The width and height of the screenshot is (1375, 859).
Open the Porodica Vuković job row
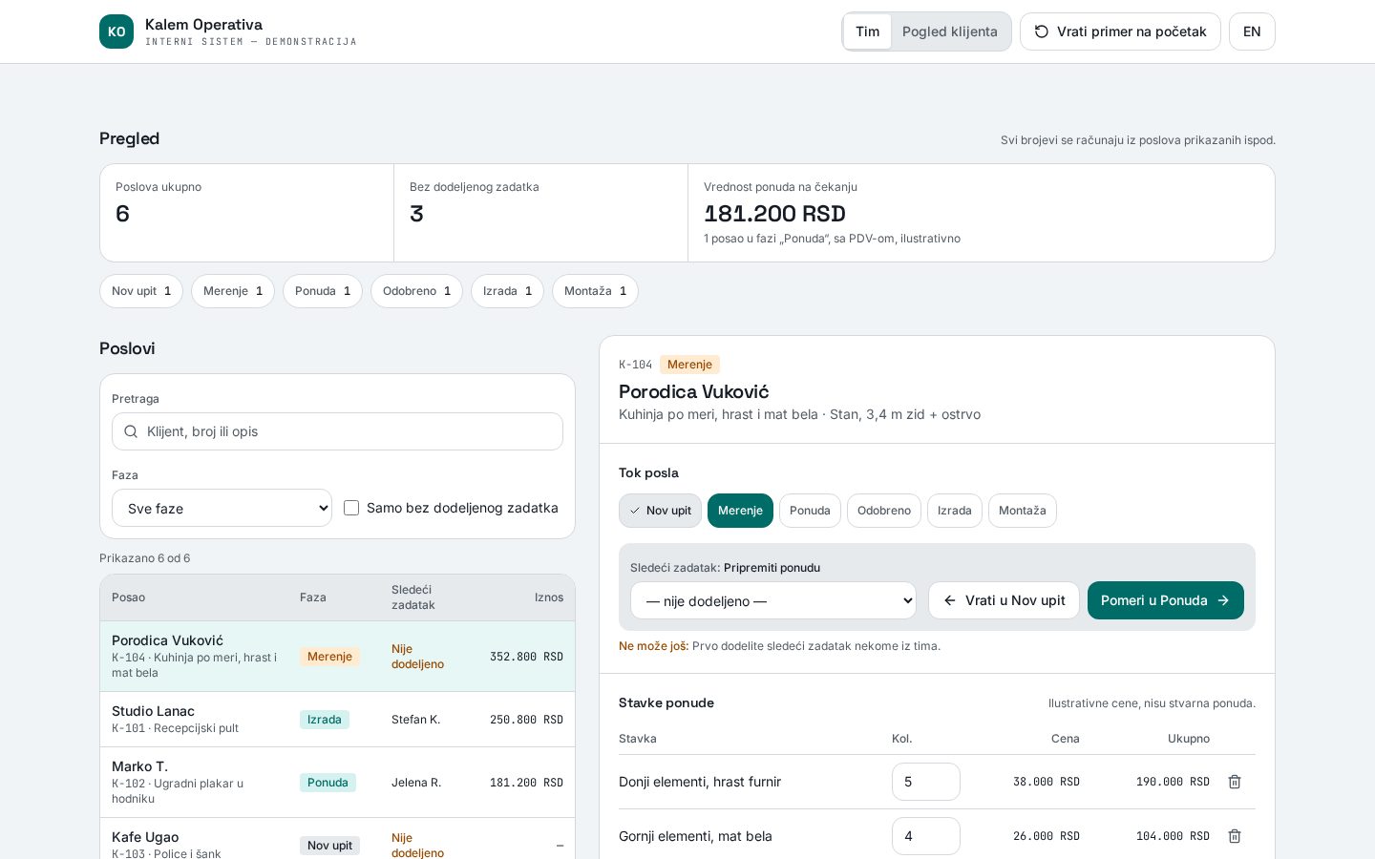(337, 657)
